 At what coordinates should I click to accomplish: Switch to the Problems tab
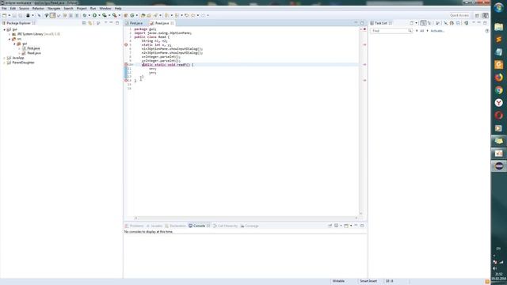(x=134, y=226)
